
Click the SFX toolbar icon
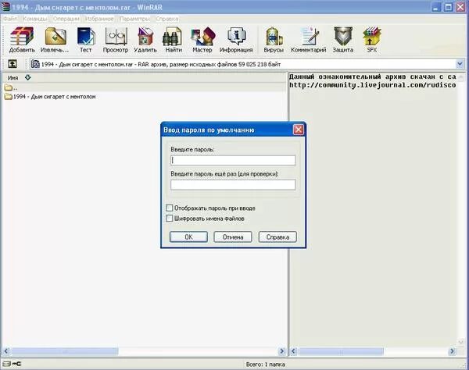click(372, 40)
